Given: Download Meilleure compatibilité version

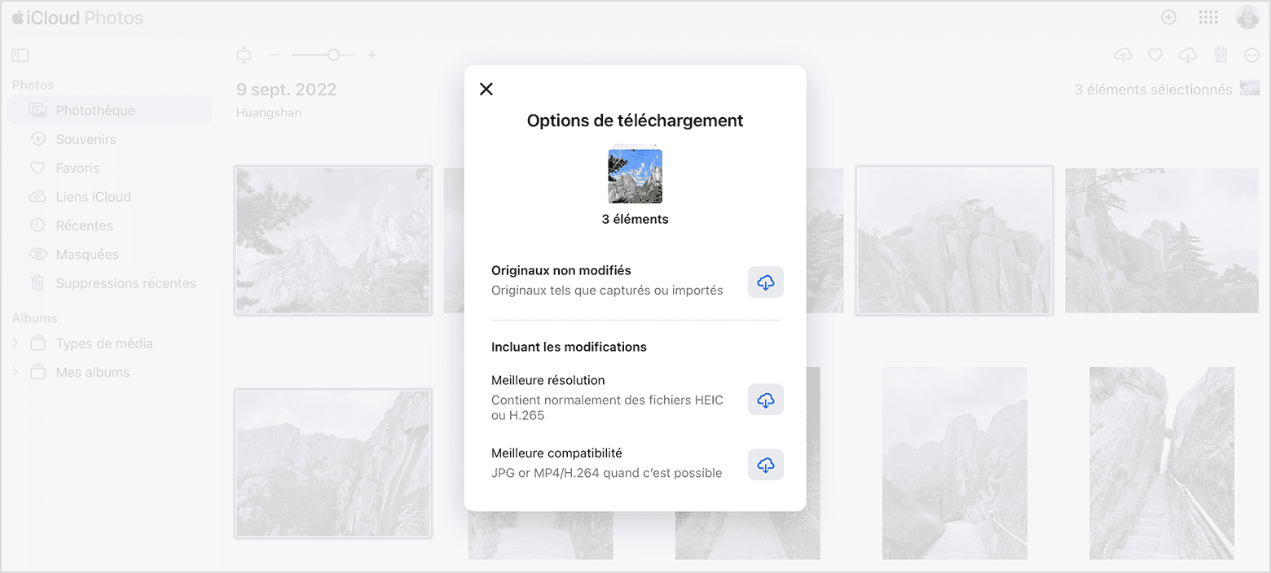Looking at the screenshot, I should point(766,465).
